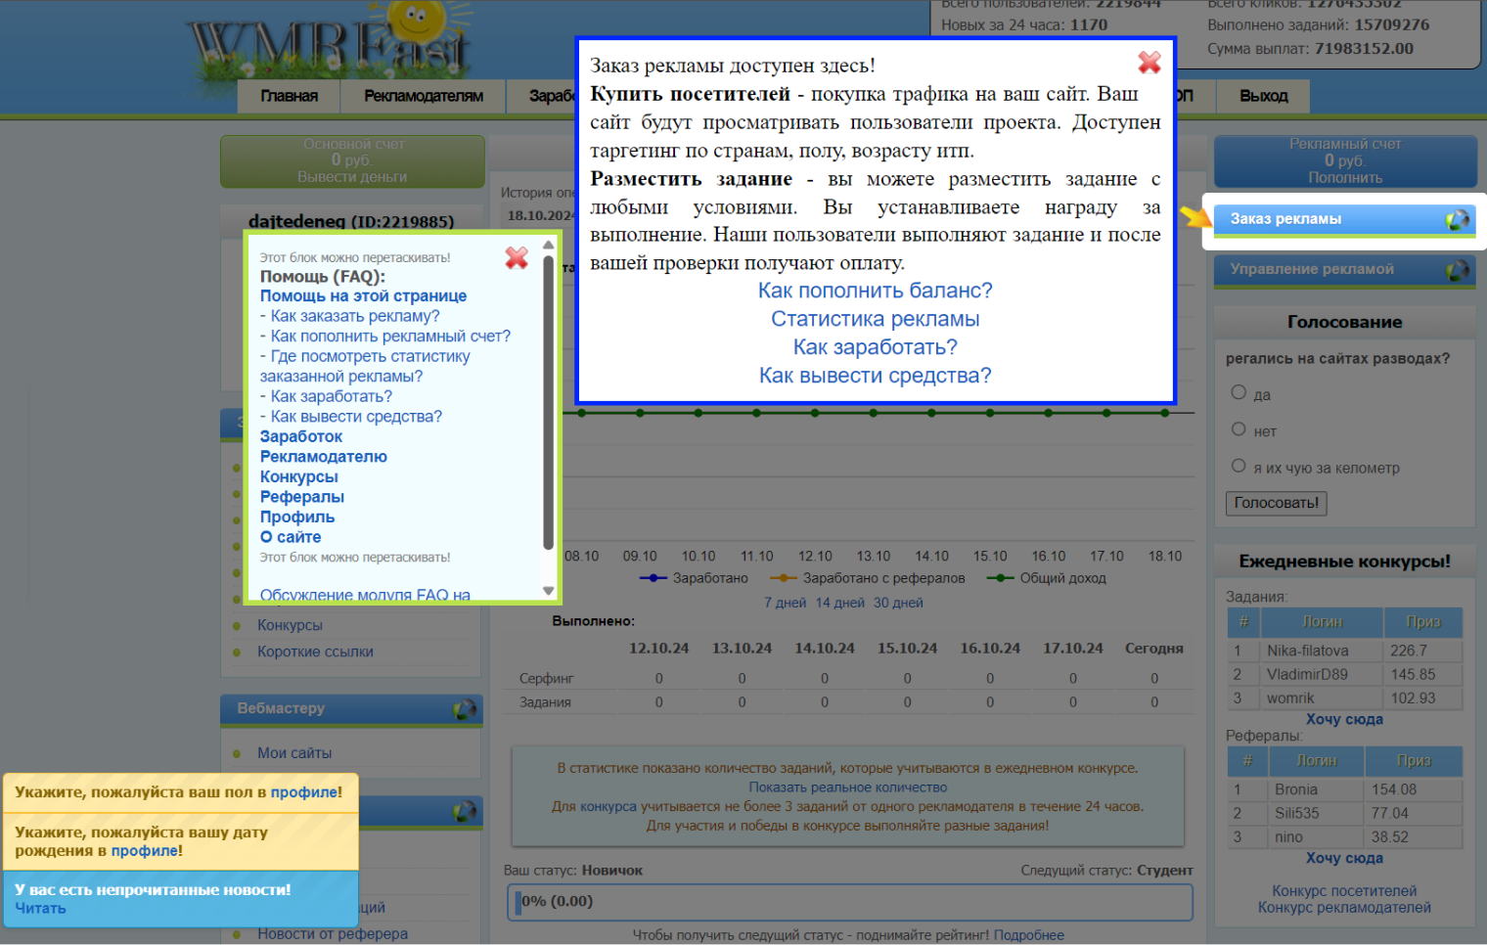Open the Главная menu tab

(289, 96)
